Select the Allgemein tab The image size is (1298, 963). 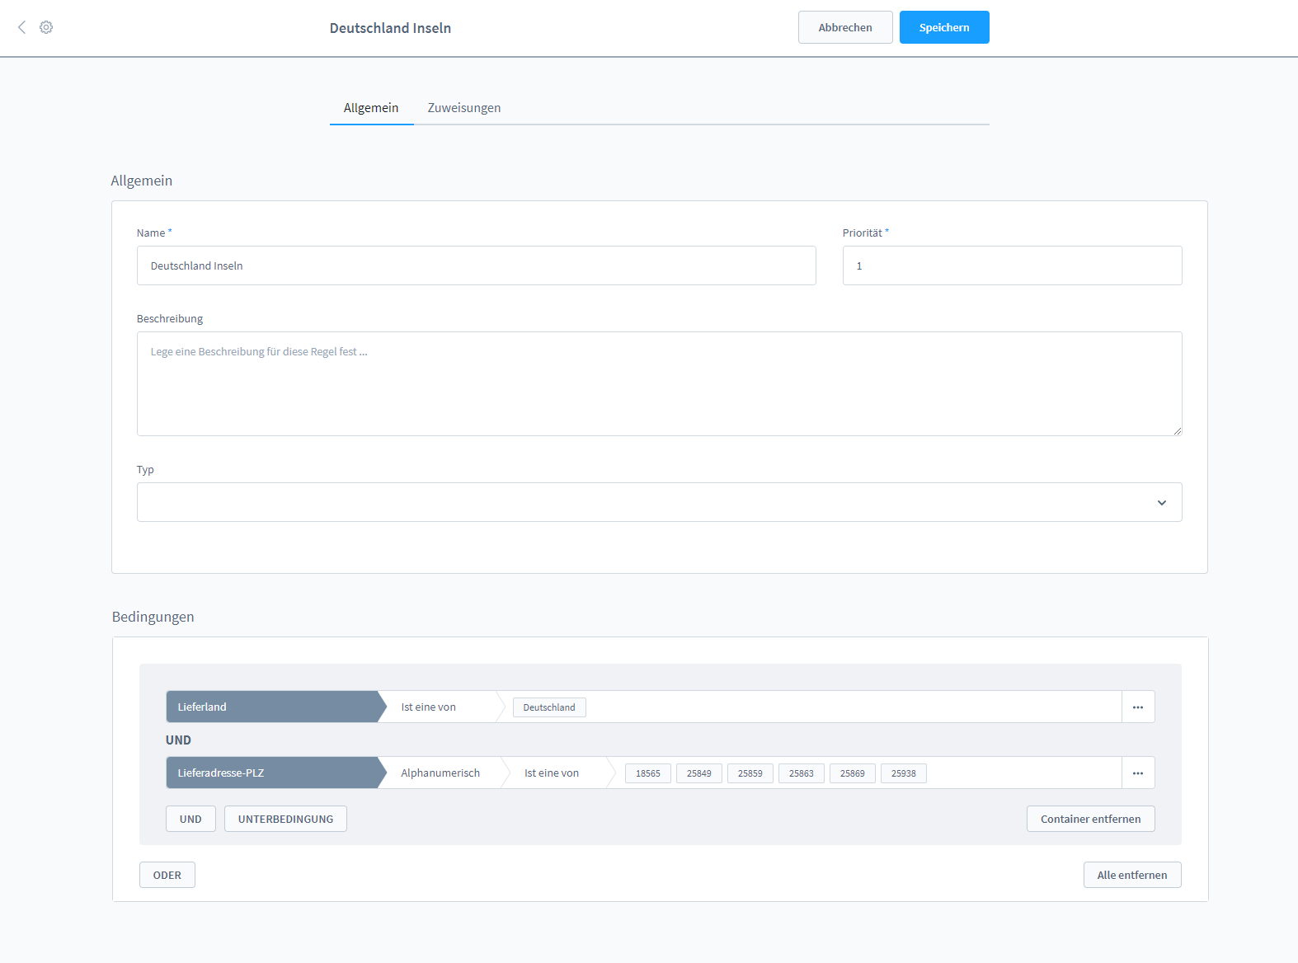(371, 108)
